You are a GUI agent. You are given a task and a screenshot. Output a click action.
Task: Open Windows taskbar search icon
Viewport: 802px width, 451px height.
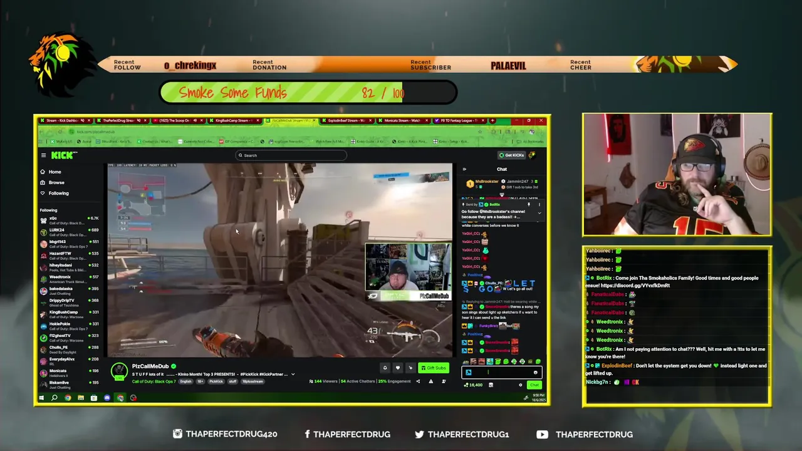click(x=55, y=398)
